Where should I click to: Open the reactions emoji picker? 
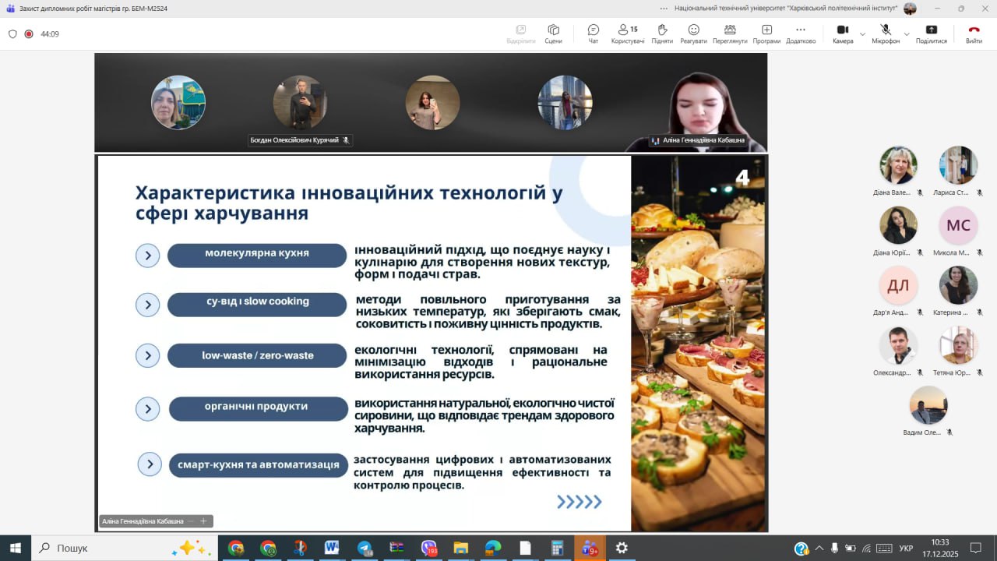[693, 34]
